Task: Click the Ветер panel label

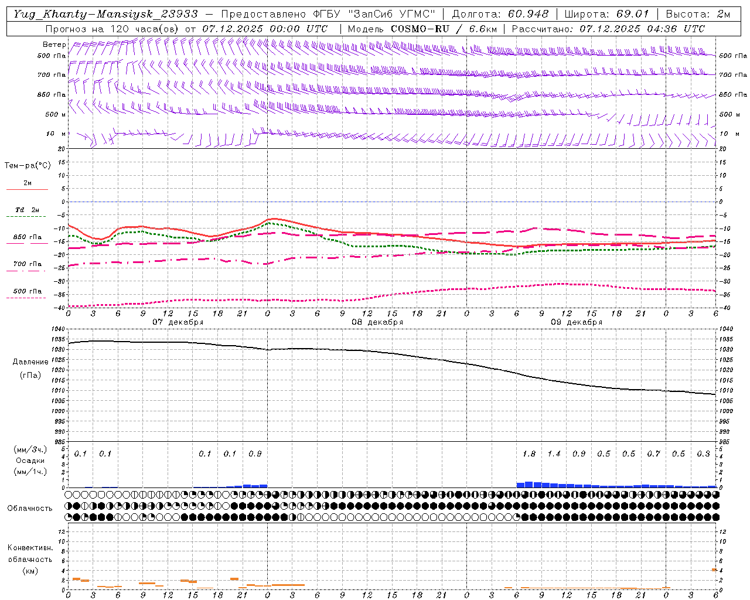Action: click(54, 45)
